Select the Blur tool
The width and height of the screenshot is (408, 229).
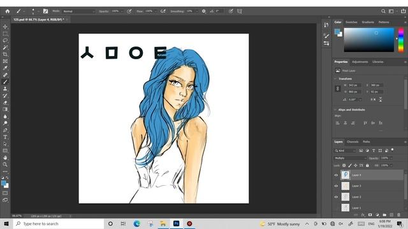tap(5, 116)
